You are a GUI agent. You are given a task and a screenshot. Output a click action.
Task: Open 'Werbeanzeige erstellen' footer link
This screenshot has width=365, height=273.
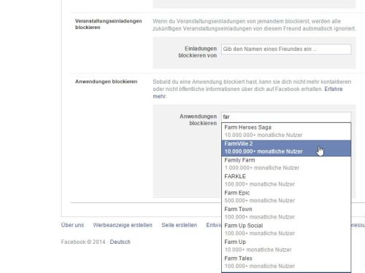tap(123, 225)
